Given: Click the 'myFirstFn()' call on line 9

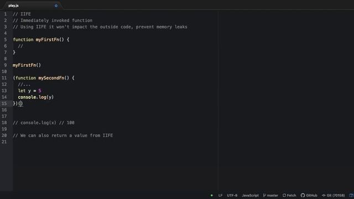Looking at the screenshot, I should tap(27, 65).
